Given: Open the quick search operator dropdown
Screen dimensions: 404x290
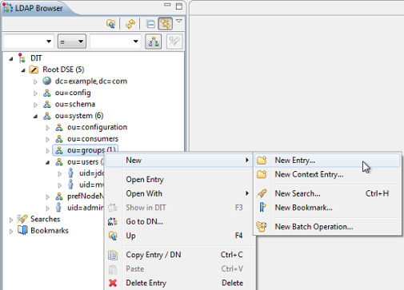Looking at the screenshot, I should pos(72,42).
